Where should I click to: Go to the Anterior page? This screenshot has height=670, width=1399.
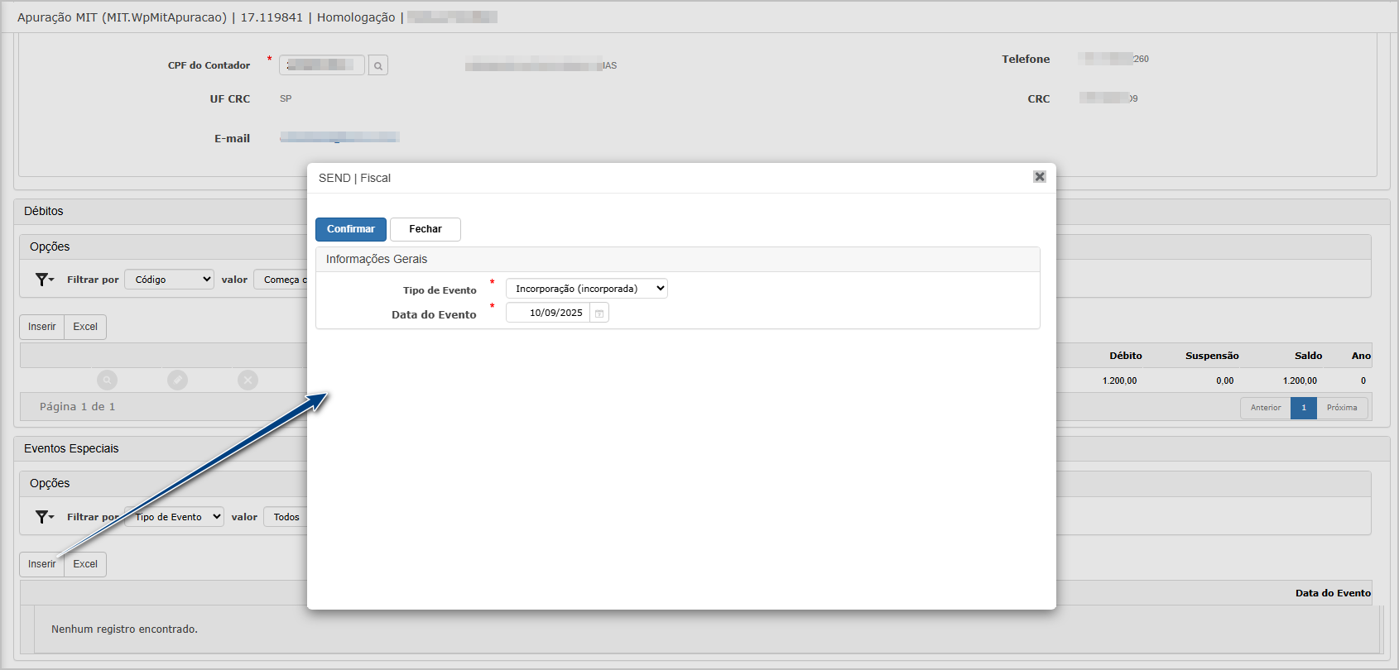pos(1265,408)
